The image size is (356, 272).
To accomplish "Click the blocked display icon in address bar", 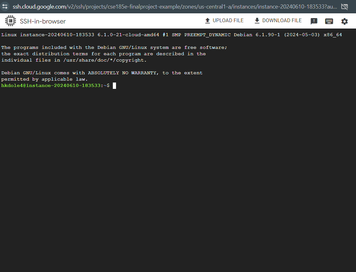I will click(x=344, y=6).
